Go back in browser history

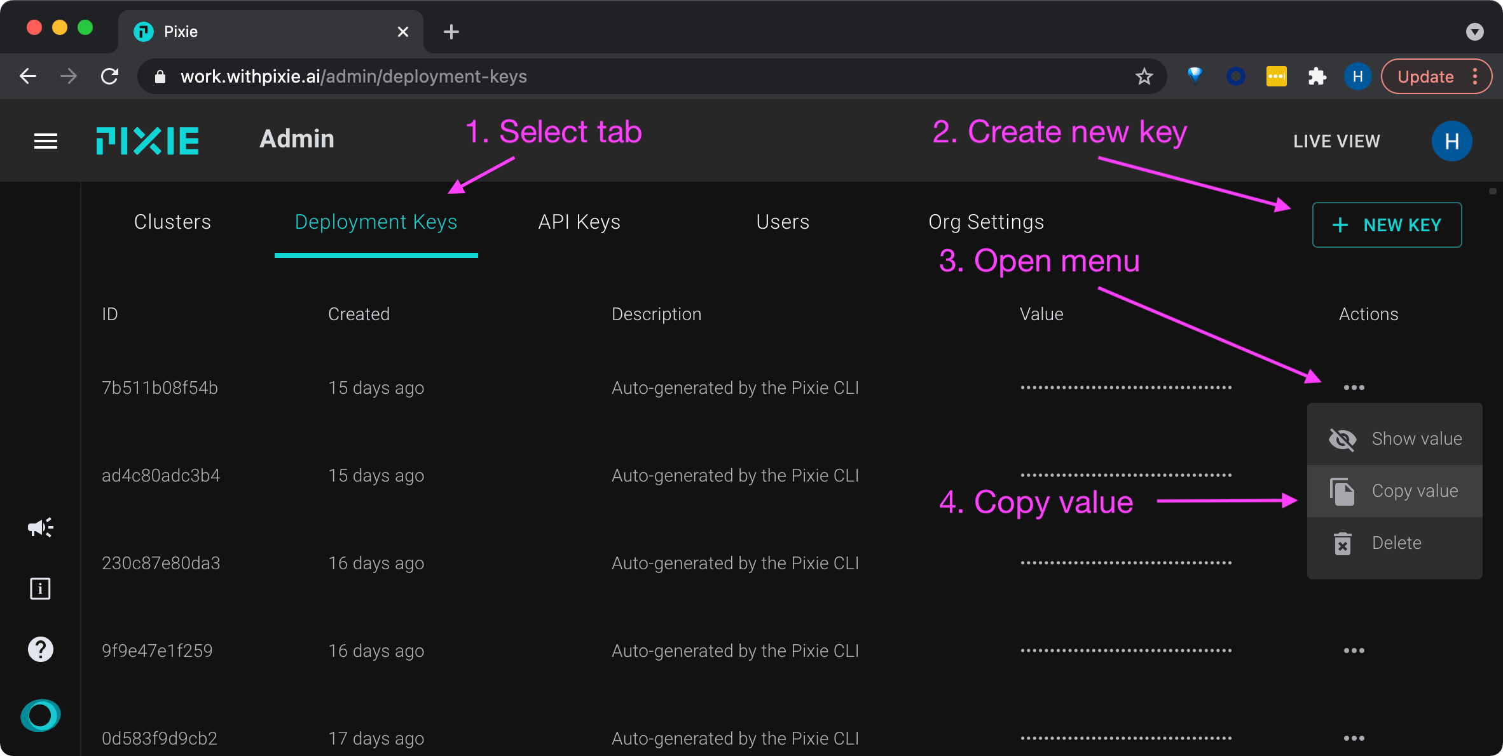click(x=28, y=76)
